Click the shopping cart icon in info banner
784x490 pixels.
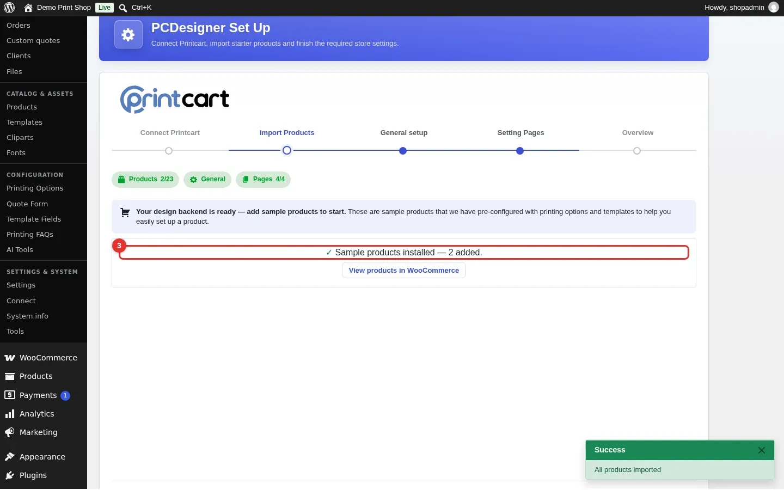point(125,212)
